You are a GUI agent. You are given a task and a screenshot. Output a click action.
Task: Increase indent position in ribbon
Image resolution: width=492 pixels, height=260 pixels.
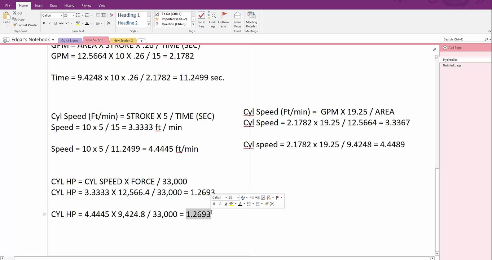(104, 15)
